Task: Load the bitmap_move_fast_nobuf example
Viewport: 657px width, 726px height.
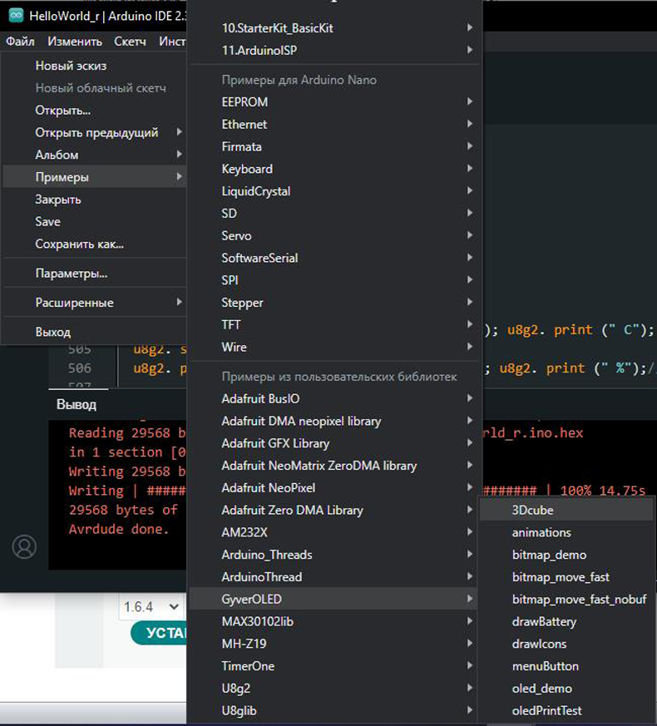Action: tap(566, 599)
